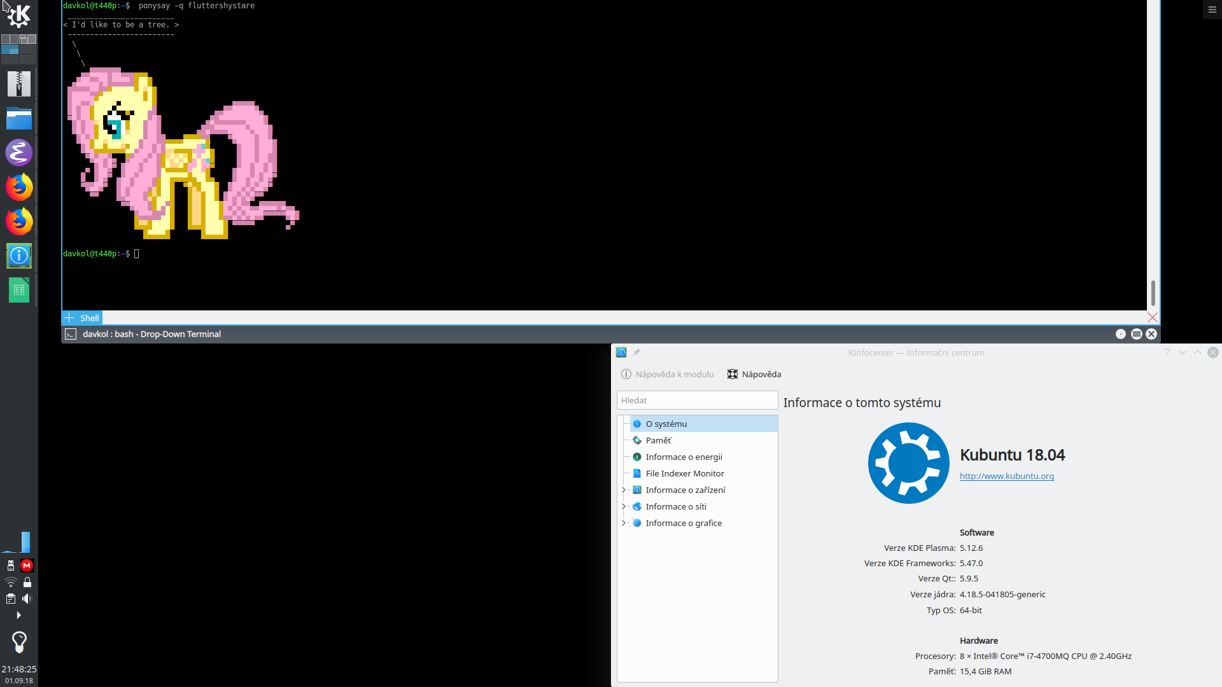Screen dimensions: 1222x687
Task: Click Qt version 5.9.5 value
Action: pyautogui.click(x=969, y=578)
